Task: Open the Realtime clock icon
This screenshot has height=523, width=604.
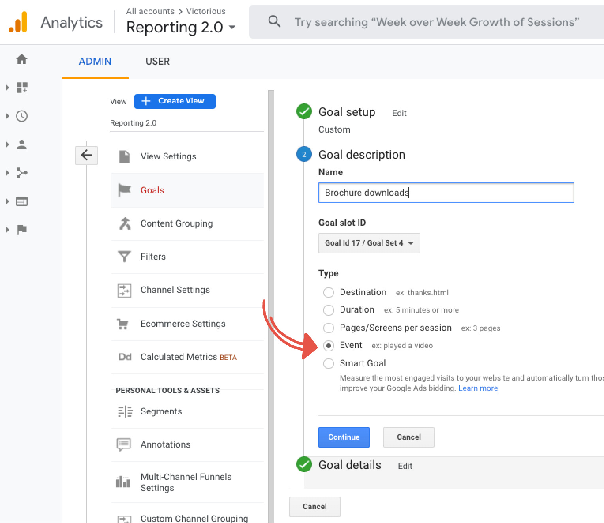Action: 22,116
